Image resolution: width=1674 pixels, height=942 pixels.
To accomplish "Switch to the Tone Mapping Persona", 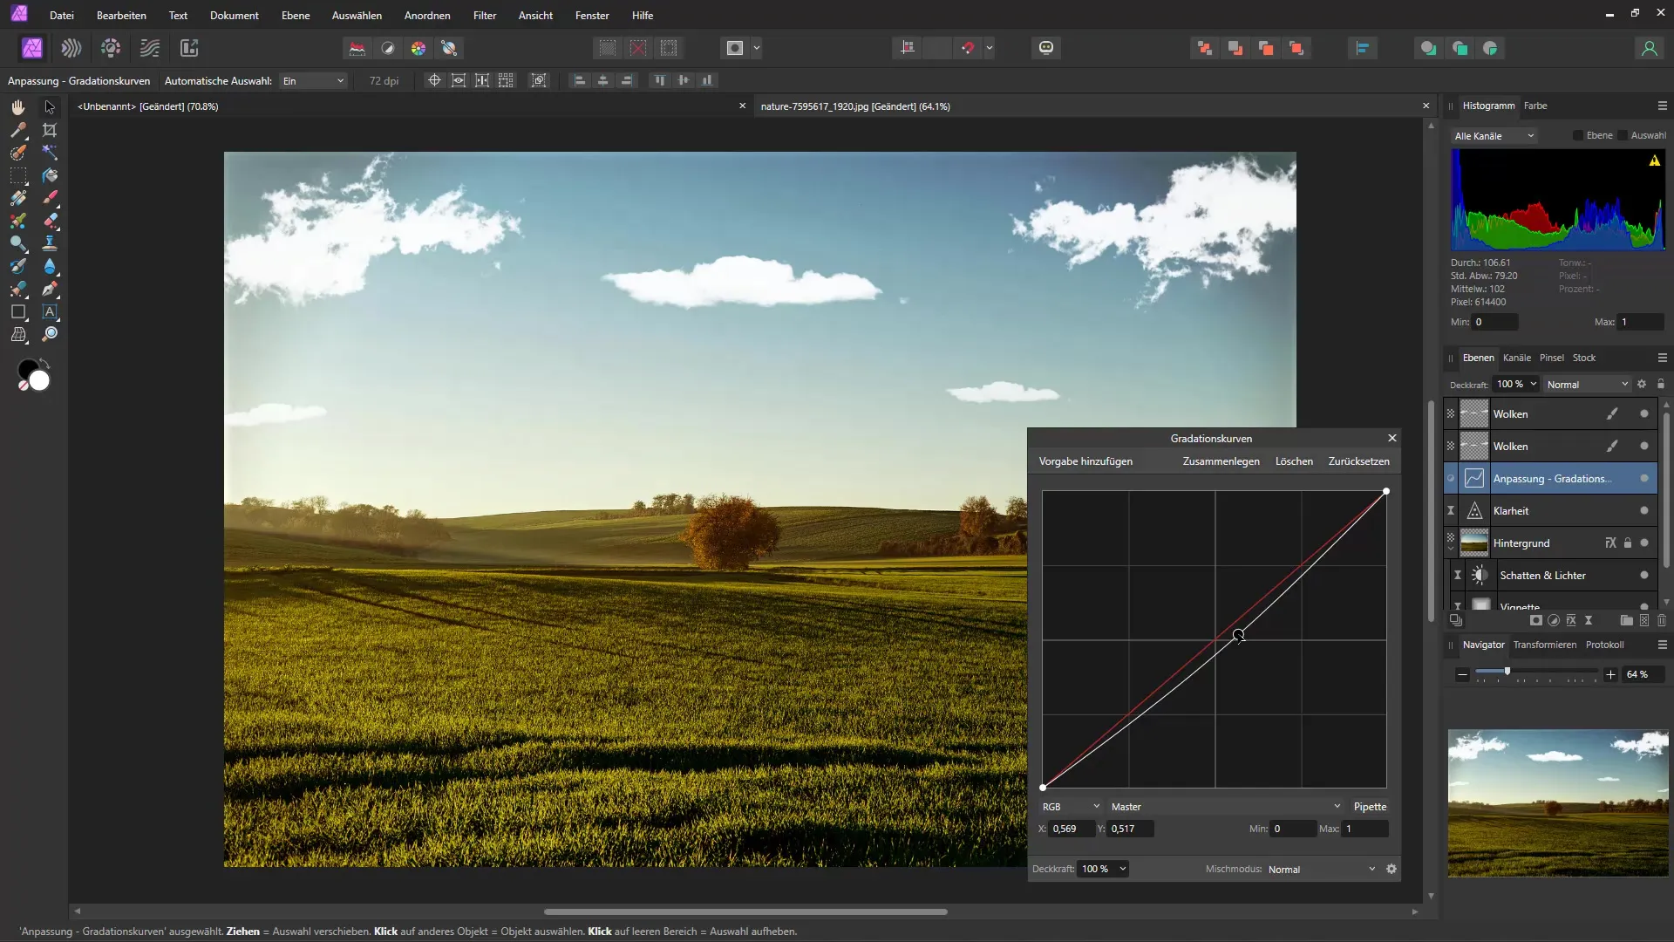I will tap(150, 48).
